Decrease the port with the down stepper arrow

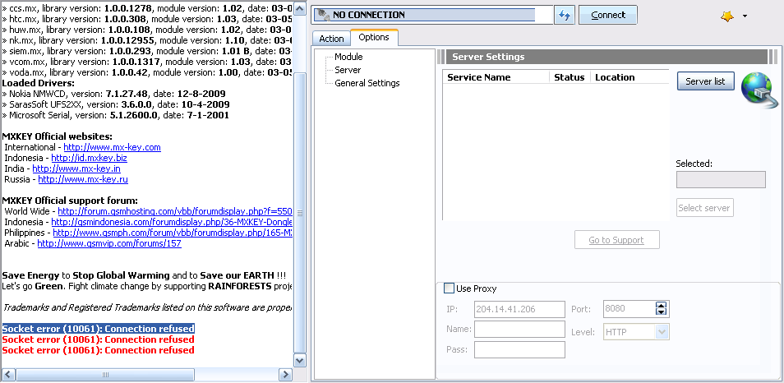tap(661, 312)
